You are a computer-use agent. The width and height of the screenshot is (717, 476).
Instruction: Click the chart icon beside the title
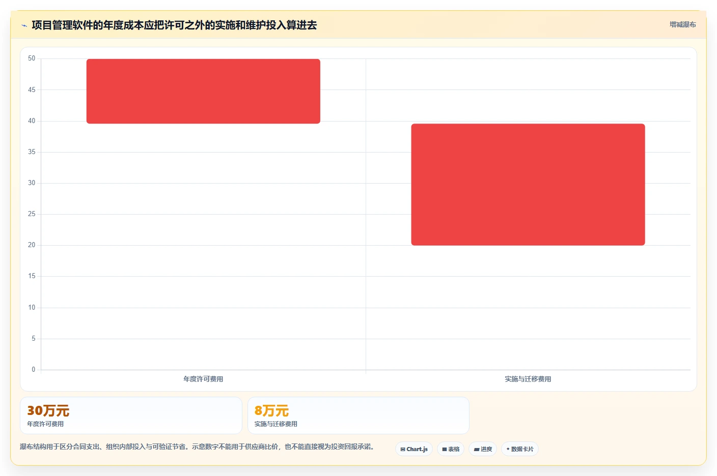24,25
